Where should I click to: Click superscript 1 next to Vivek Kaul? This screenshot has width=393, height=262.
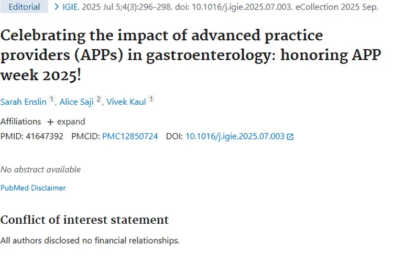point(151,99)
